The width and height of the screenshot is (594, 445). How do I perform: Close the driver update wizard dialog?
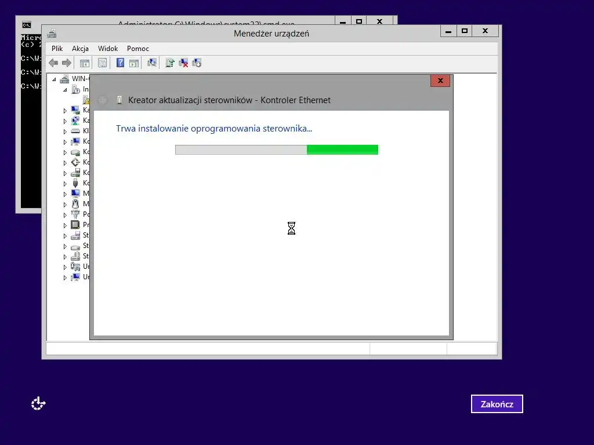point(440,81)
